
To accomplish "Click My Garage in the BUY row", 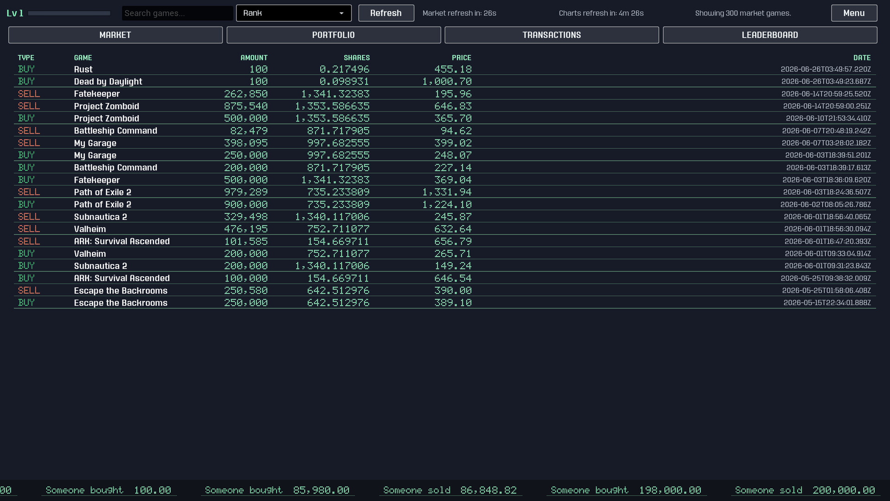I will pyautogui.click(x=95, y=155).
